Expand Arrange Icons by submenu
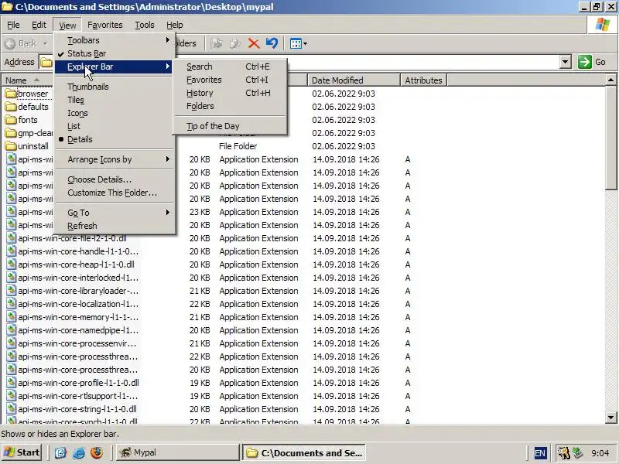 pos(115,159)
